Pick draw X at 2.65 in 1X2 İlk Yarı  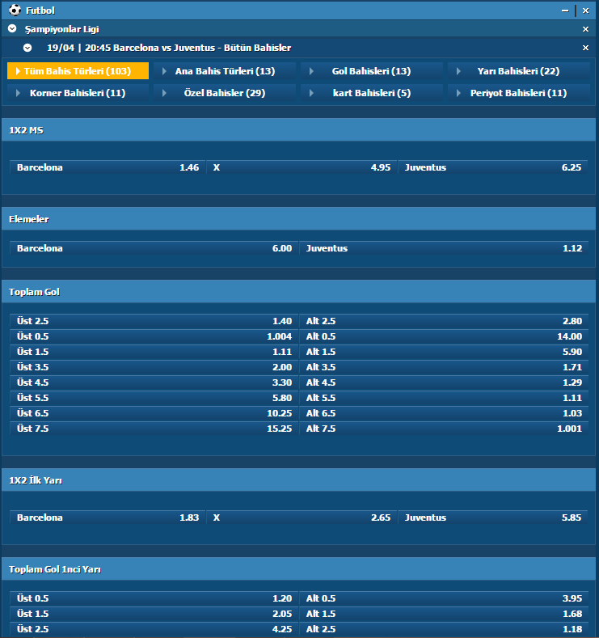pyautogui.click(x=302, y=518)
